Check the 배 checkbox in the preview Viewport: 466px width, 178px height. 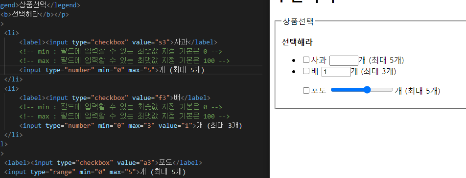306,71
